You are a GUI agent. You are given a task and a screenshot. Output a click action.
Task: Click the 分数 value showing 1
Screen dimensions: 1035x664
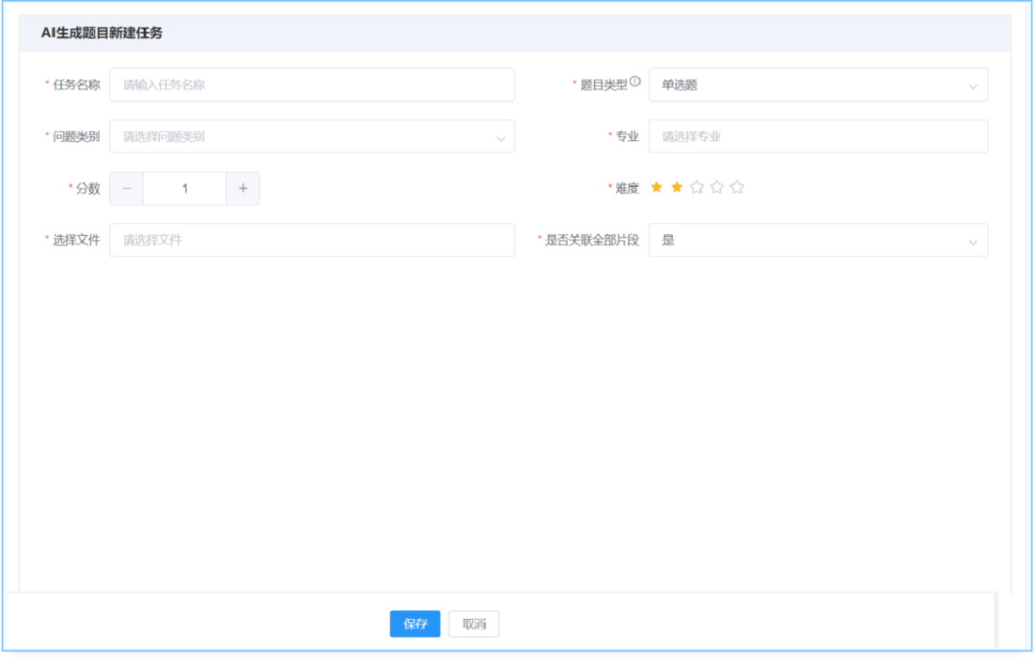(184, 188)
